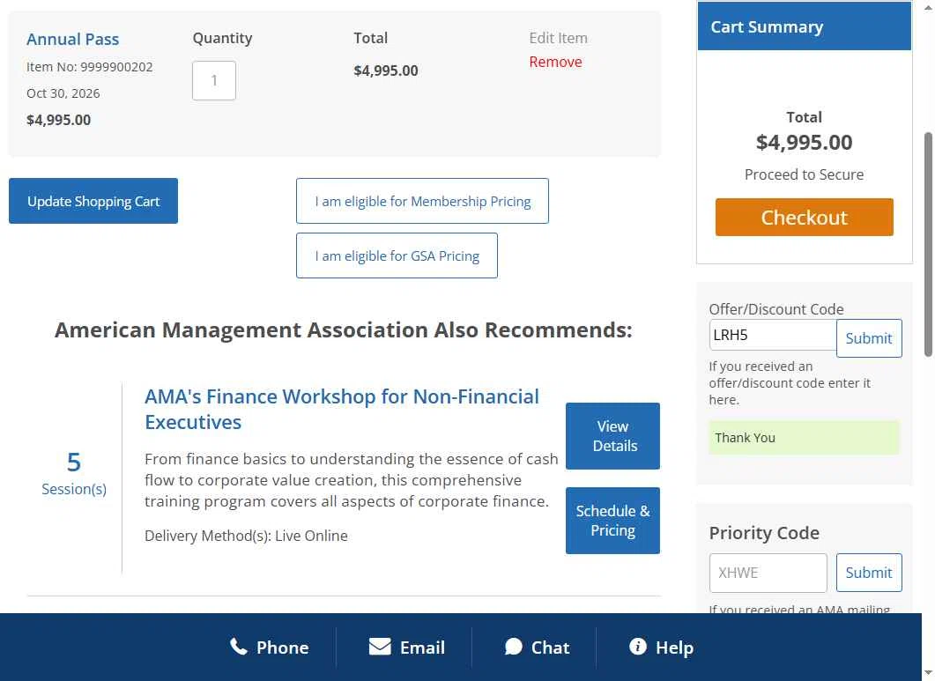Viewport: 935px width, 681px height.
Task: Remove the Annual Pass from cart
Action: (555, 62)
